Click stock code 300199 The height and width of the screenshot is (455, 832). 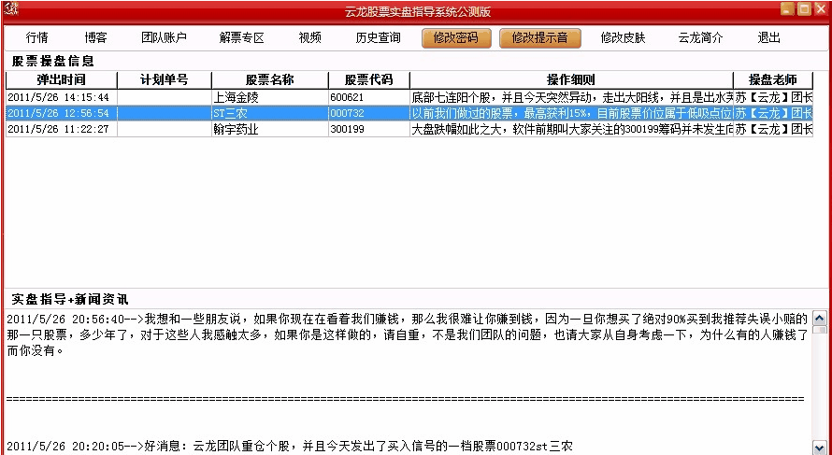(x=369, y=129)
